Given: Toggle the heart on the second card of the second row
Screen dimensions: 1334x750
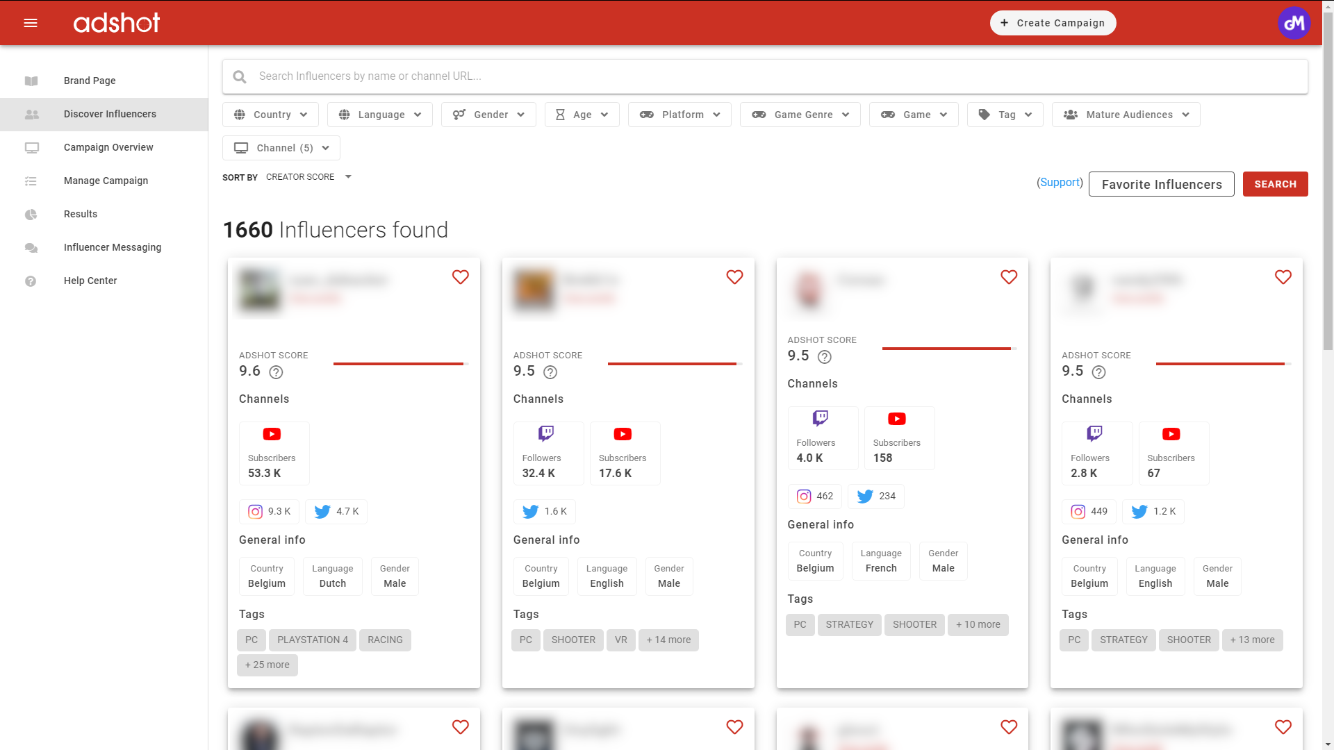Looking at the screenshot, I should coord(734,727).
